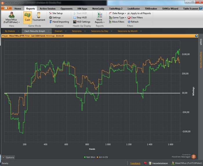This screenshot has height=166, width=203.
Task: Open the TiltBreaker tab
Action: click(x=151, y=9)
